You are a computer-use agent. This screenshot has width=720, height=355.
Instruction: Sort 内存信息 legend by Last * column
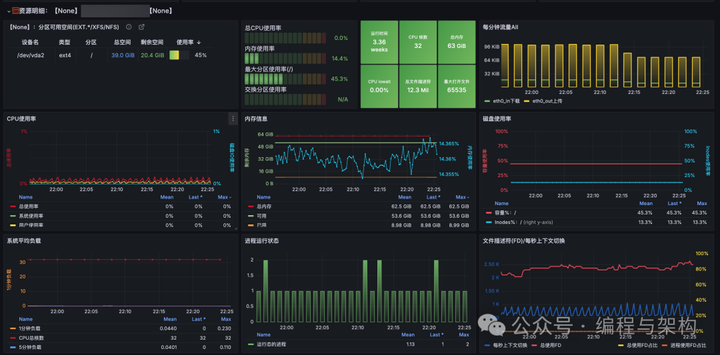433,197
